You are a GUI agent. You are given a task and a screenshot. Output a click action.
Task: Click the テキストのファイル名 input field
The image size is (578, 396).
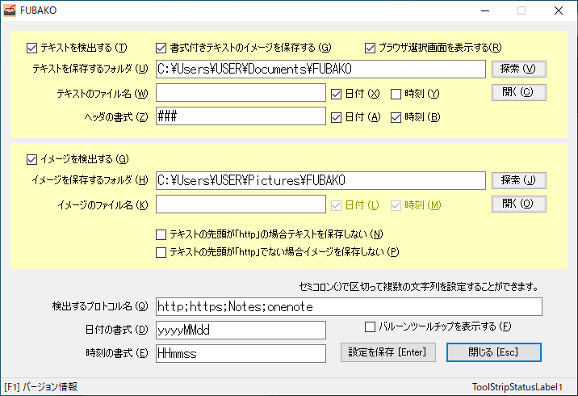tap(241, 94)
